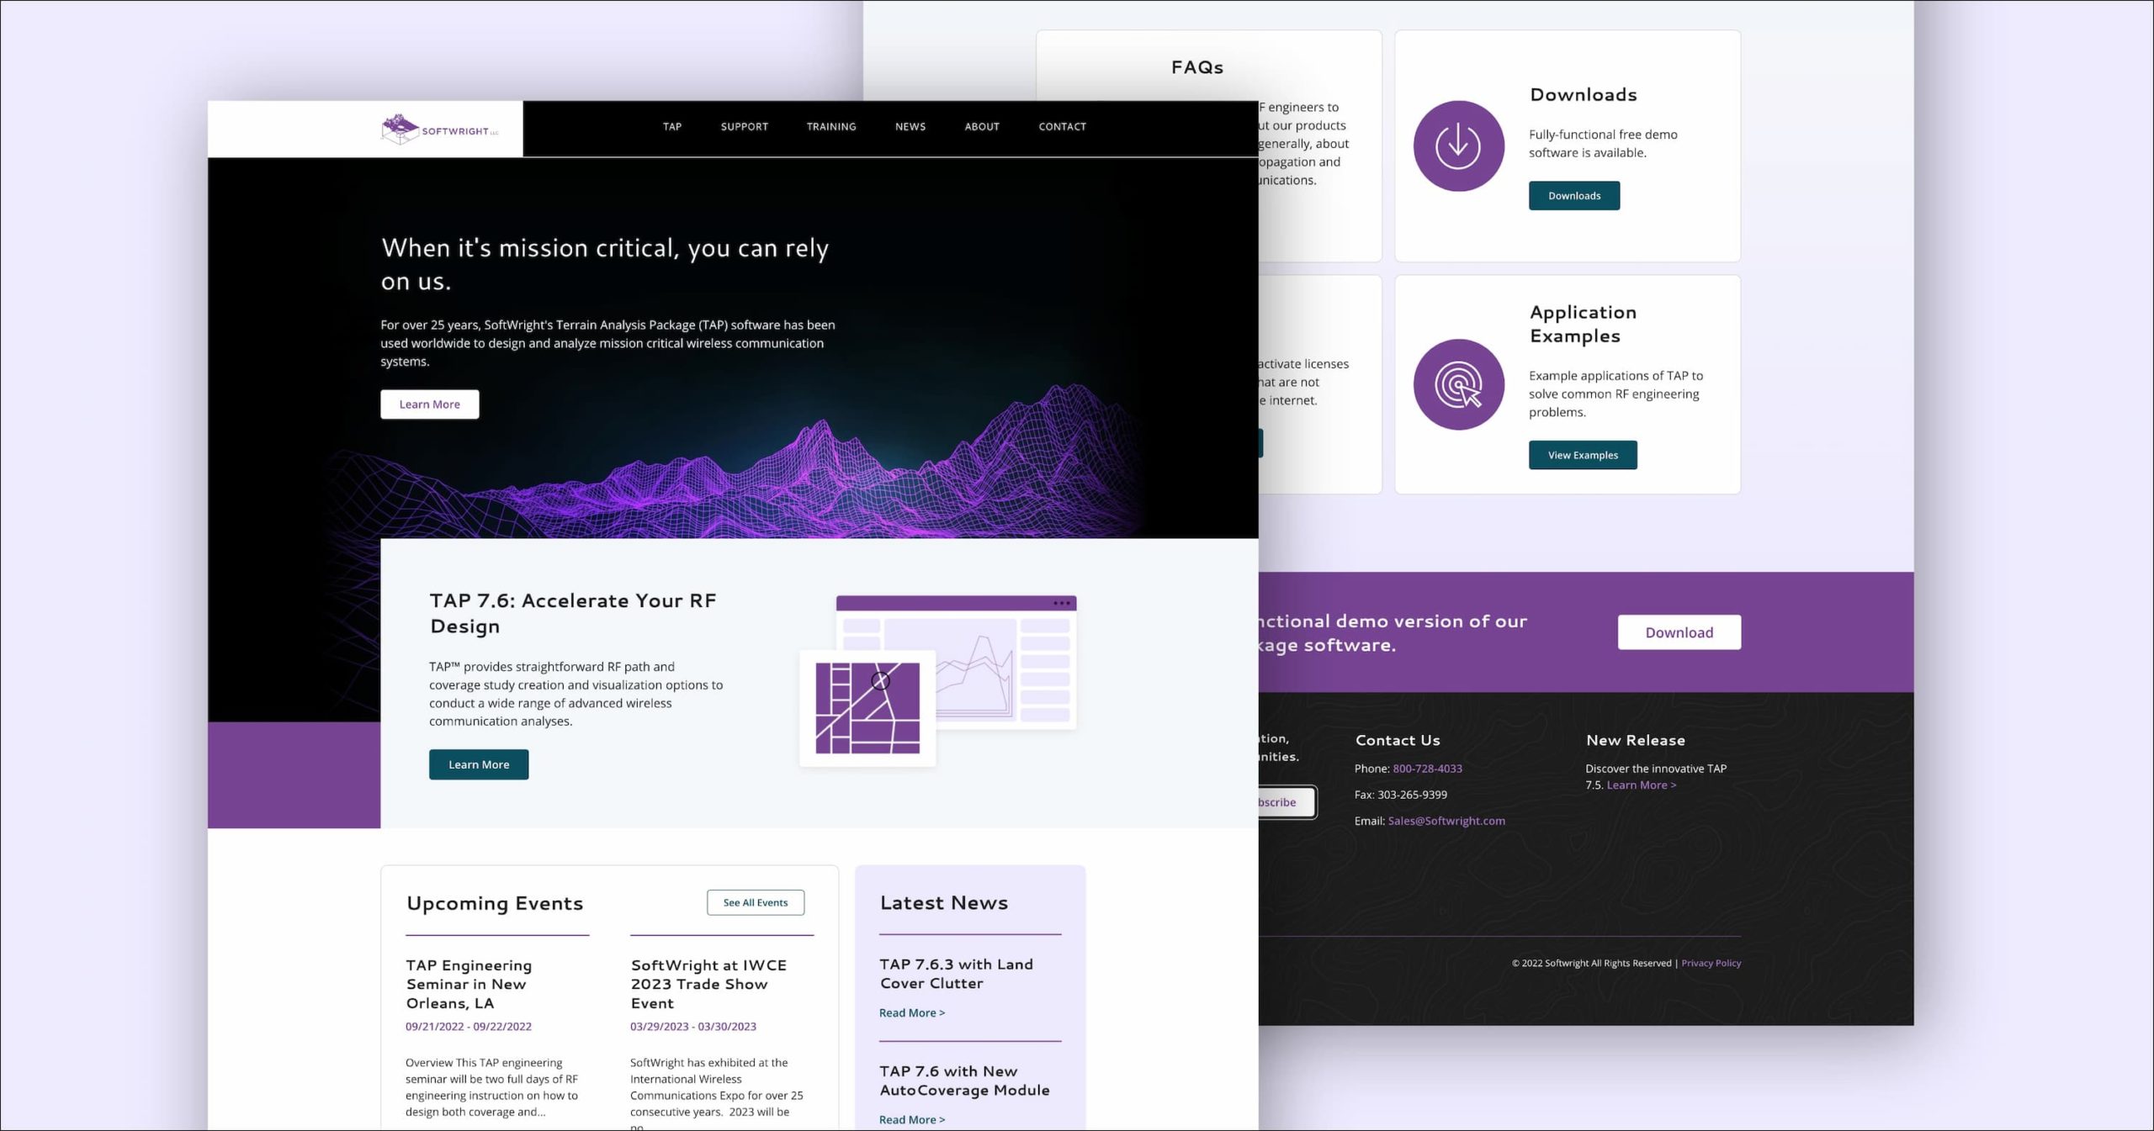Click the SoftWright logo in header
The height and width of the screenshot is (1131, 2154).
pos(440,129)
